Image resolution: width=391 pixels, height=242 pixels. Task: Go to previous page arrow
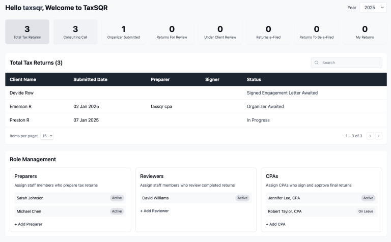pos(370,136)
